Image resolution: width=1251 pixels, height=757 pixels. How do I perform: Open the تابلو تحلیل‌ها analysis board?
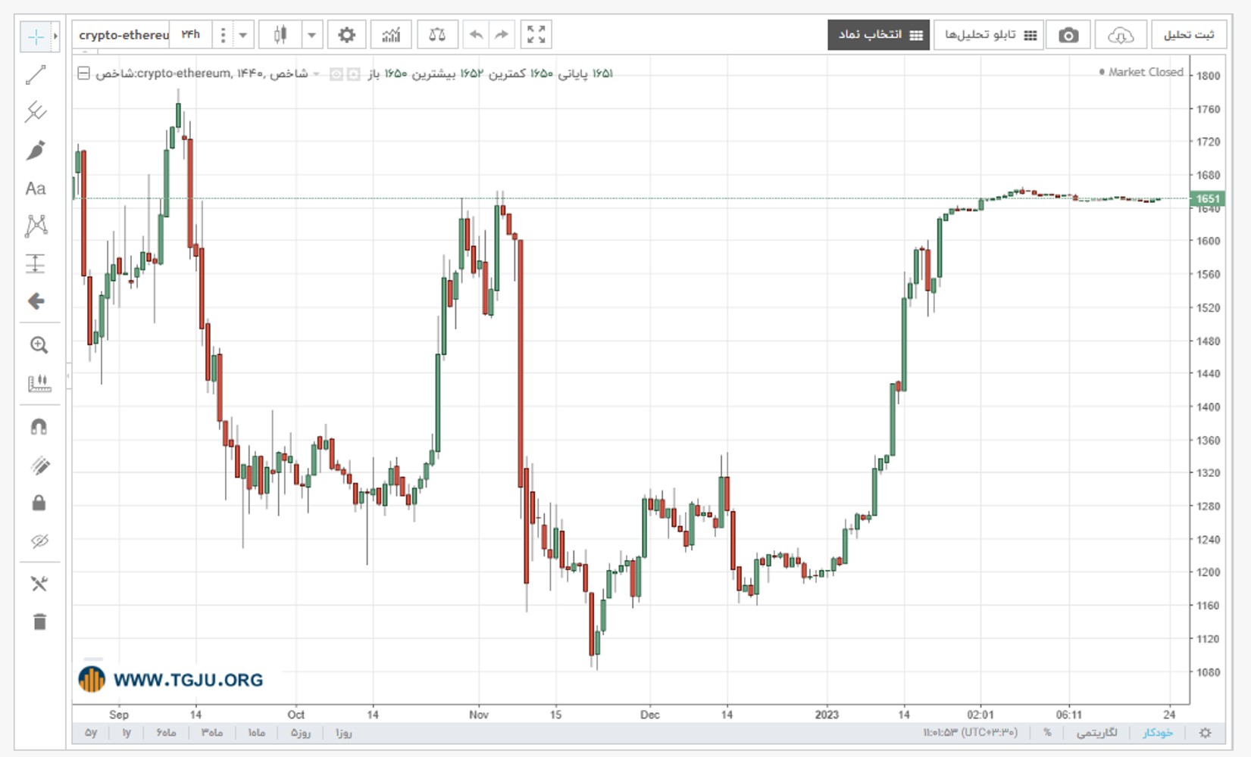pos(989,35)
